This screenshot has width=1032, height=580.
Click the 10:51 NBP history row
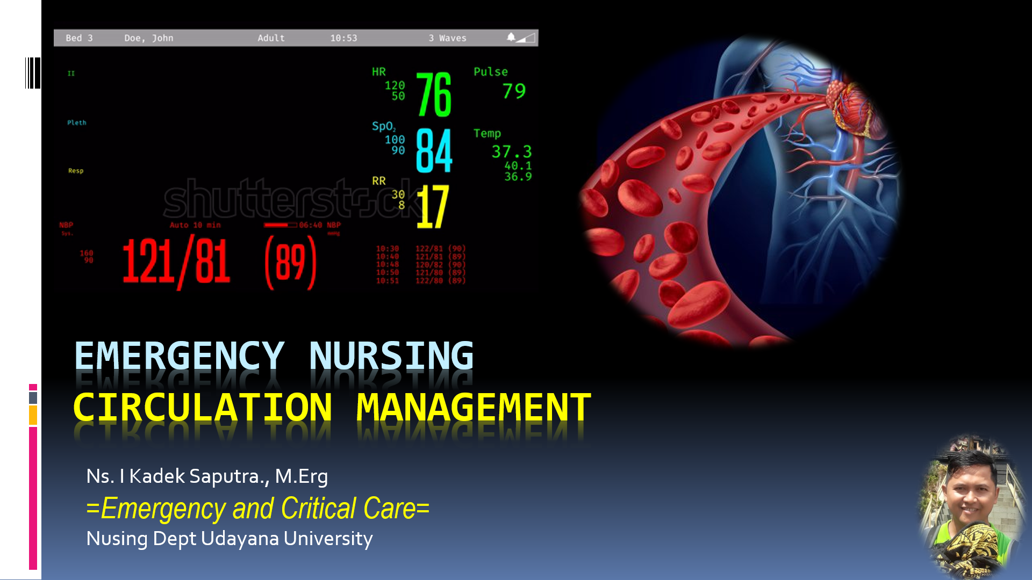(x=421, y=280)
